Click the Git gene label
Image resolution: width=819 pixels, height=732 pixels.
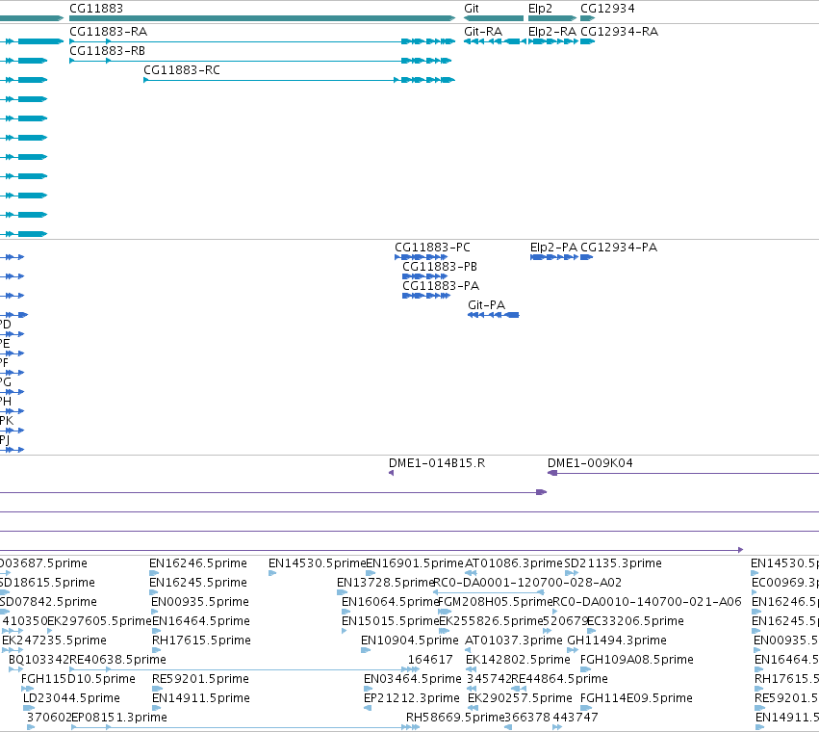(472, 9)
